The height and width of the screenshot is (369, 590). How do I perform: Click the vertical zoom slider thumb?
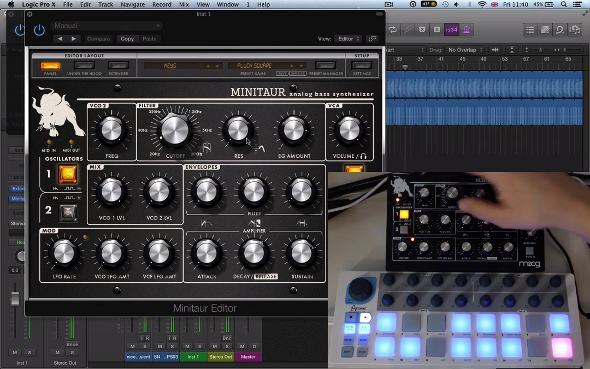tap(540, 50)
